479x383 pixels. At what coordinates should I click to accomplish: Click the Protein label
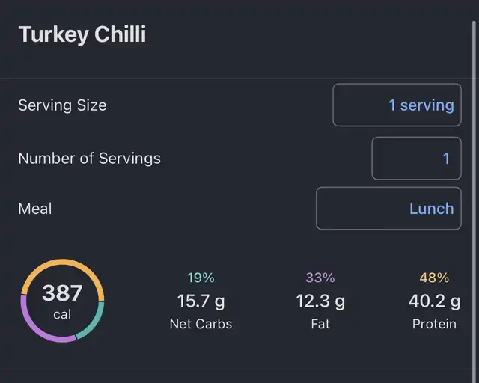[x=434, y=324]
